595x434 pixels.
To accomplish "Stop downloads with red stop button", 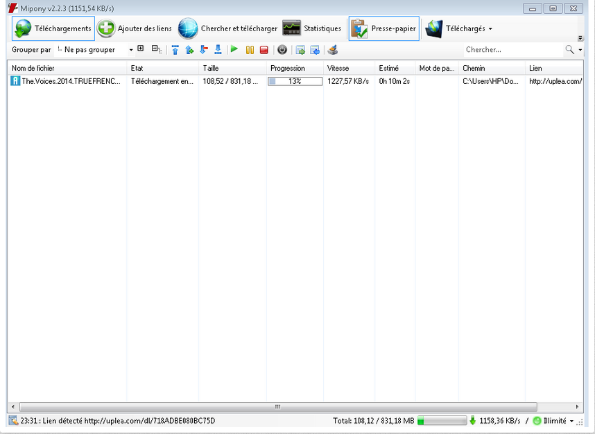I will point(264,50).
